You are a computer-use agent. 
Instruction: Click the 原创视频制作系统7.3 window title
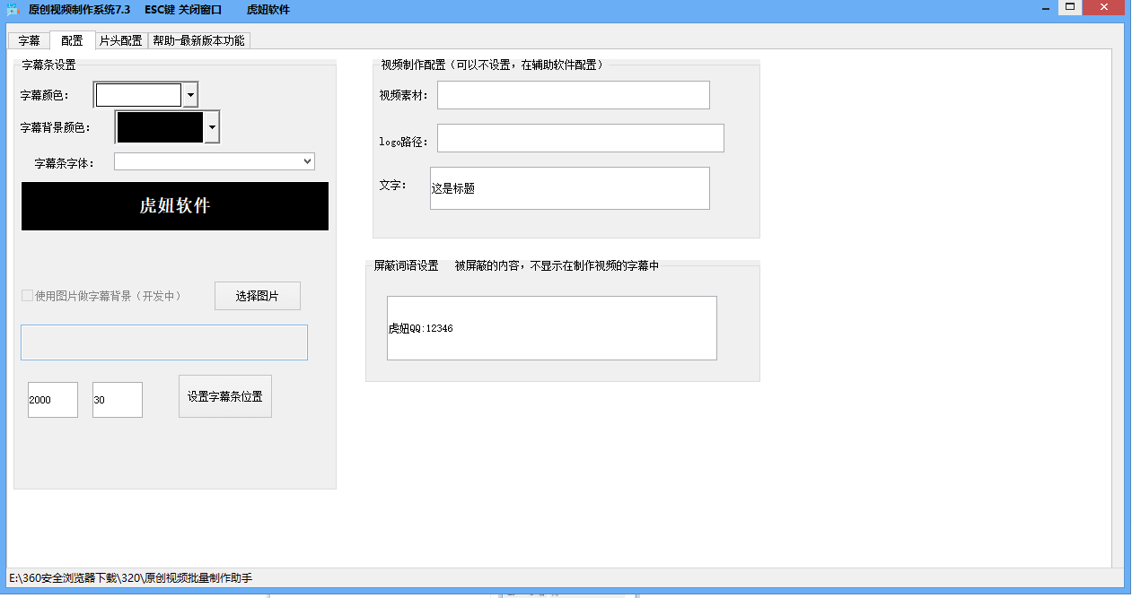pyautogui.click(x=79, y=9)
